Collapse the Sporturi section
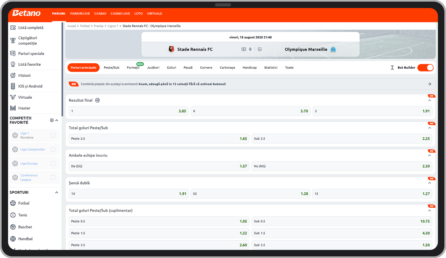The width and height of the screenshot is (446, 258). point(57,192)
